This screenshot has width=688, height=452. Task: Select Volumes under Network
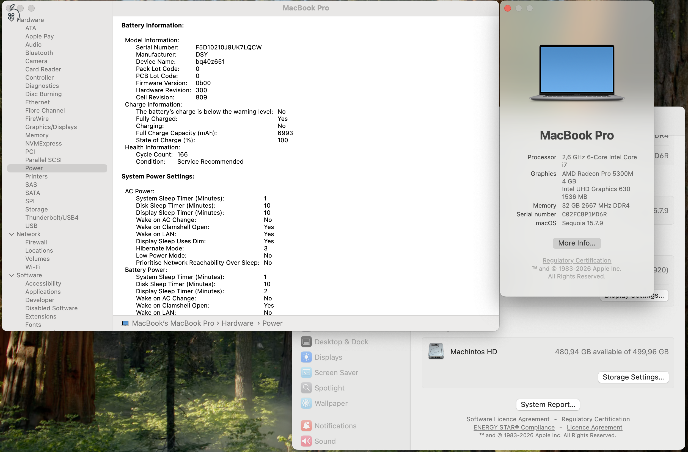(38, 259)
